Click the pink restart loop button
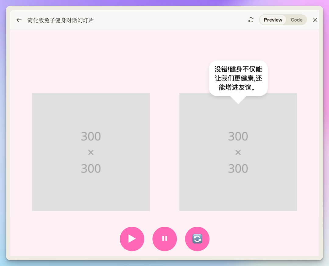The width and height of the screenshot is (329, 266). click(197, 239)
